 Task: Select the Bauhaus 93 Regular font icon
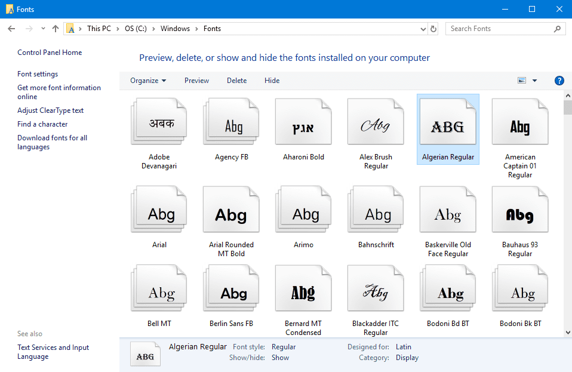519,213
